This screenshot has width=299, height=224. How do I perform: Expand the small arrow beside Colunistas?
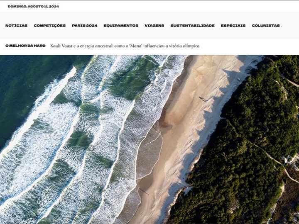(x=281, y=26)
